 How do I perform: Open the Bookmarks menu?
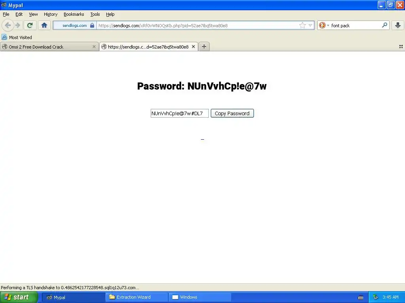point(74,14)
